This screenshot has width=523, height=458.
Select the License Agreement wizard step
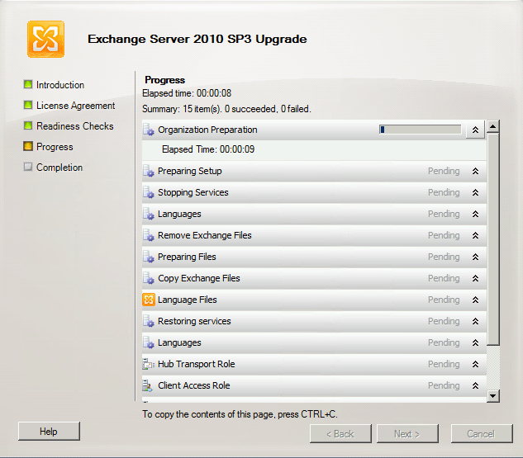(76, 106)
